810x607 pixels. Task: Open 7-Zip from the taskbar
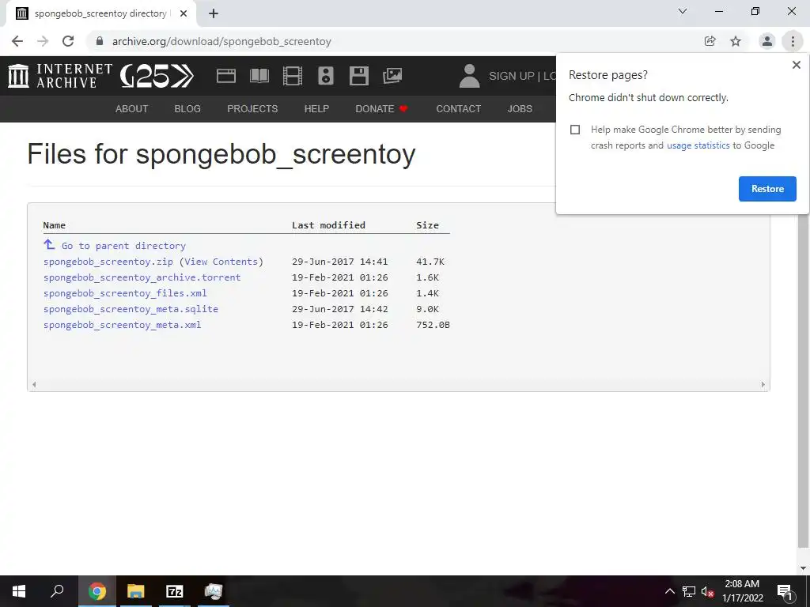point(175,591)
